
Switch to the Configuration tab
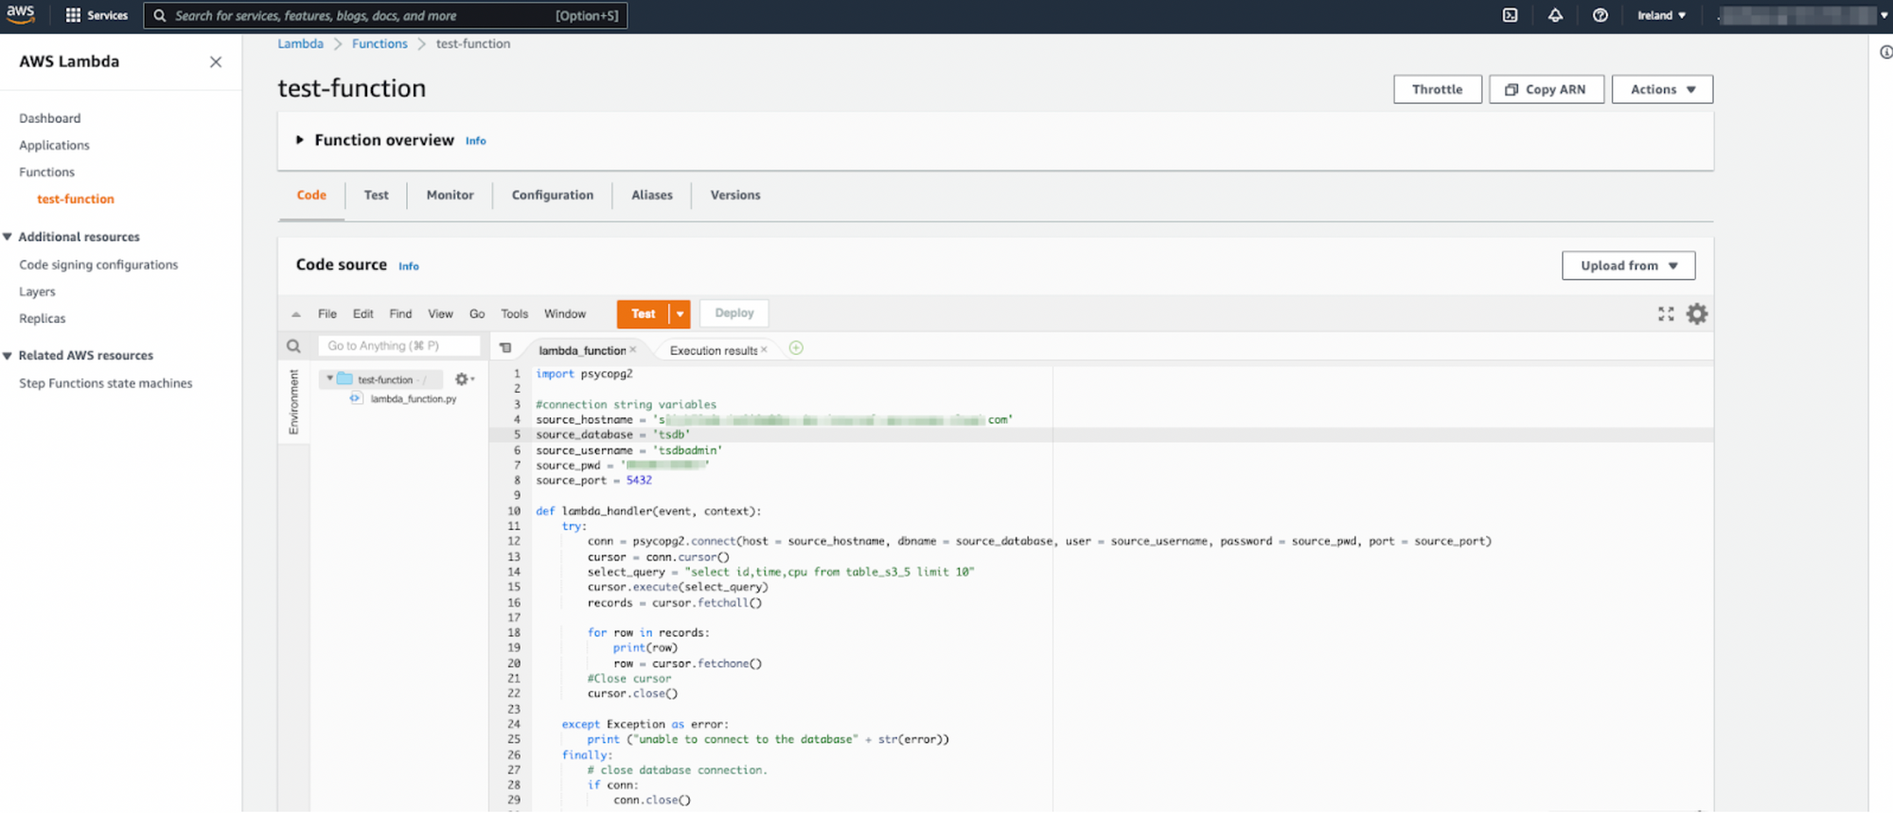[x=552, y=195]
